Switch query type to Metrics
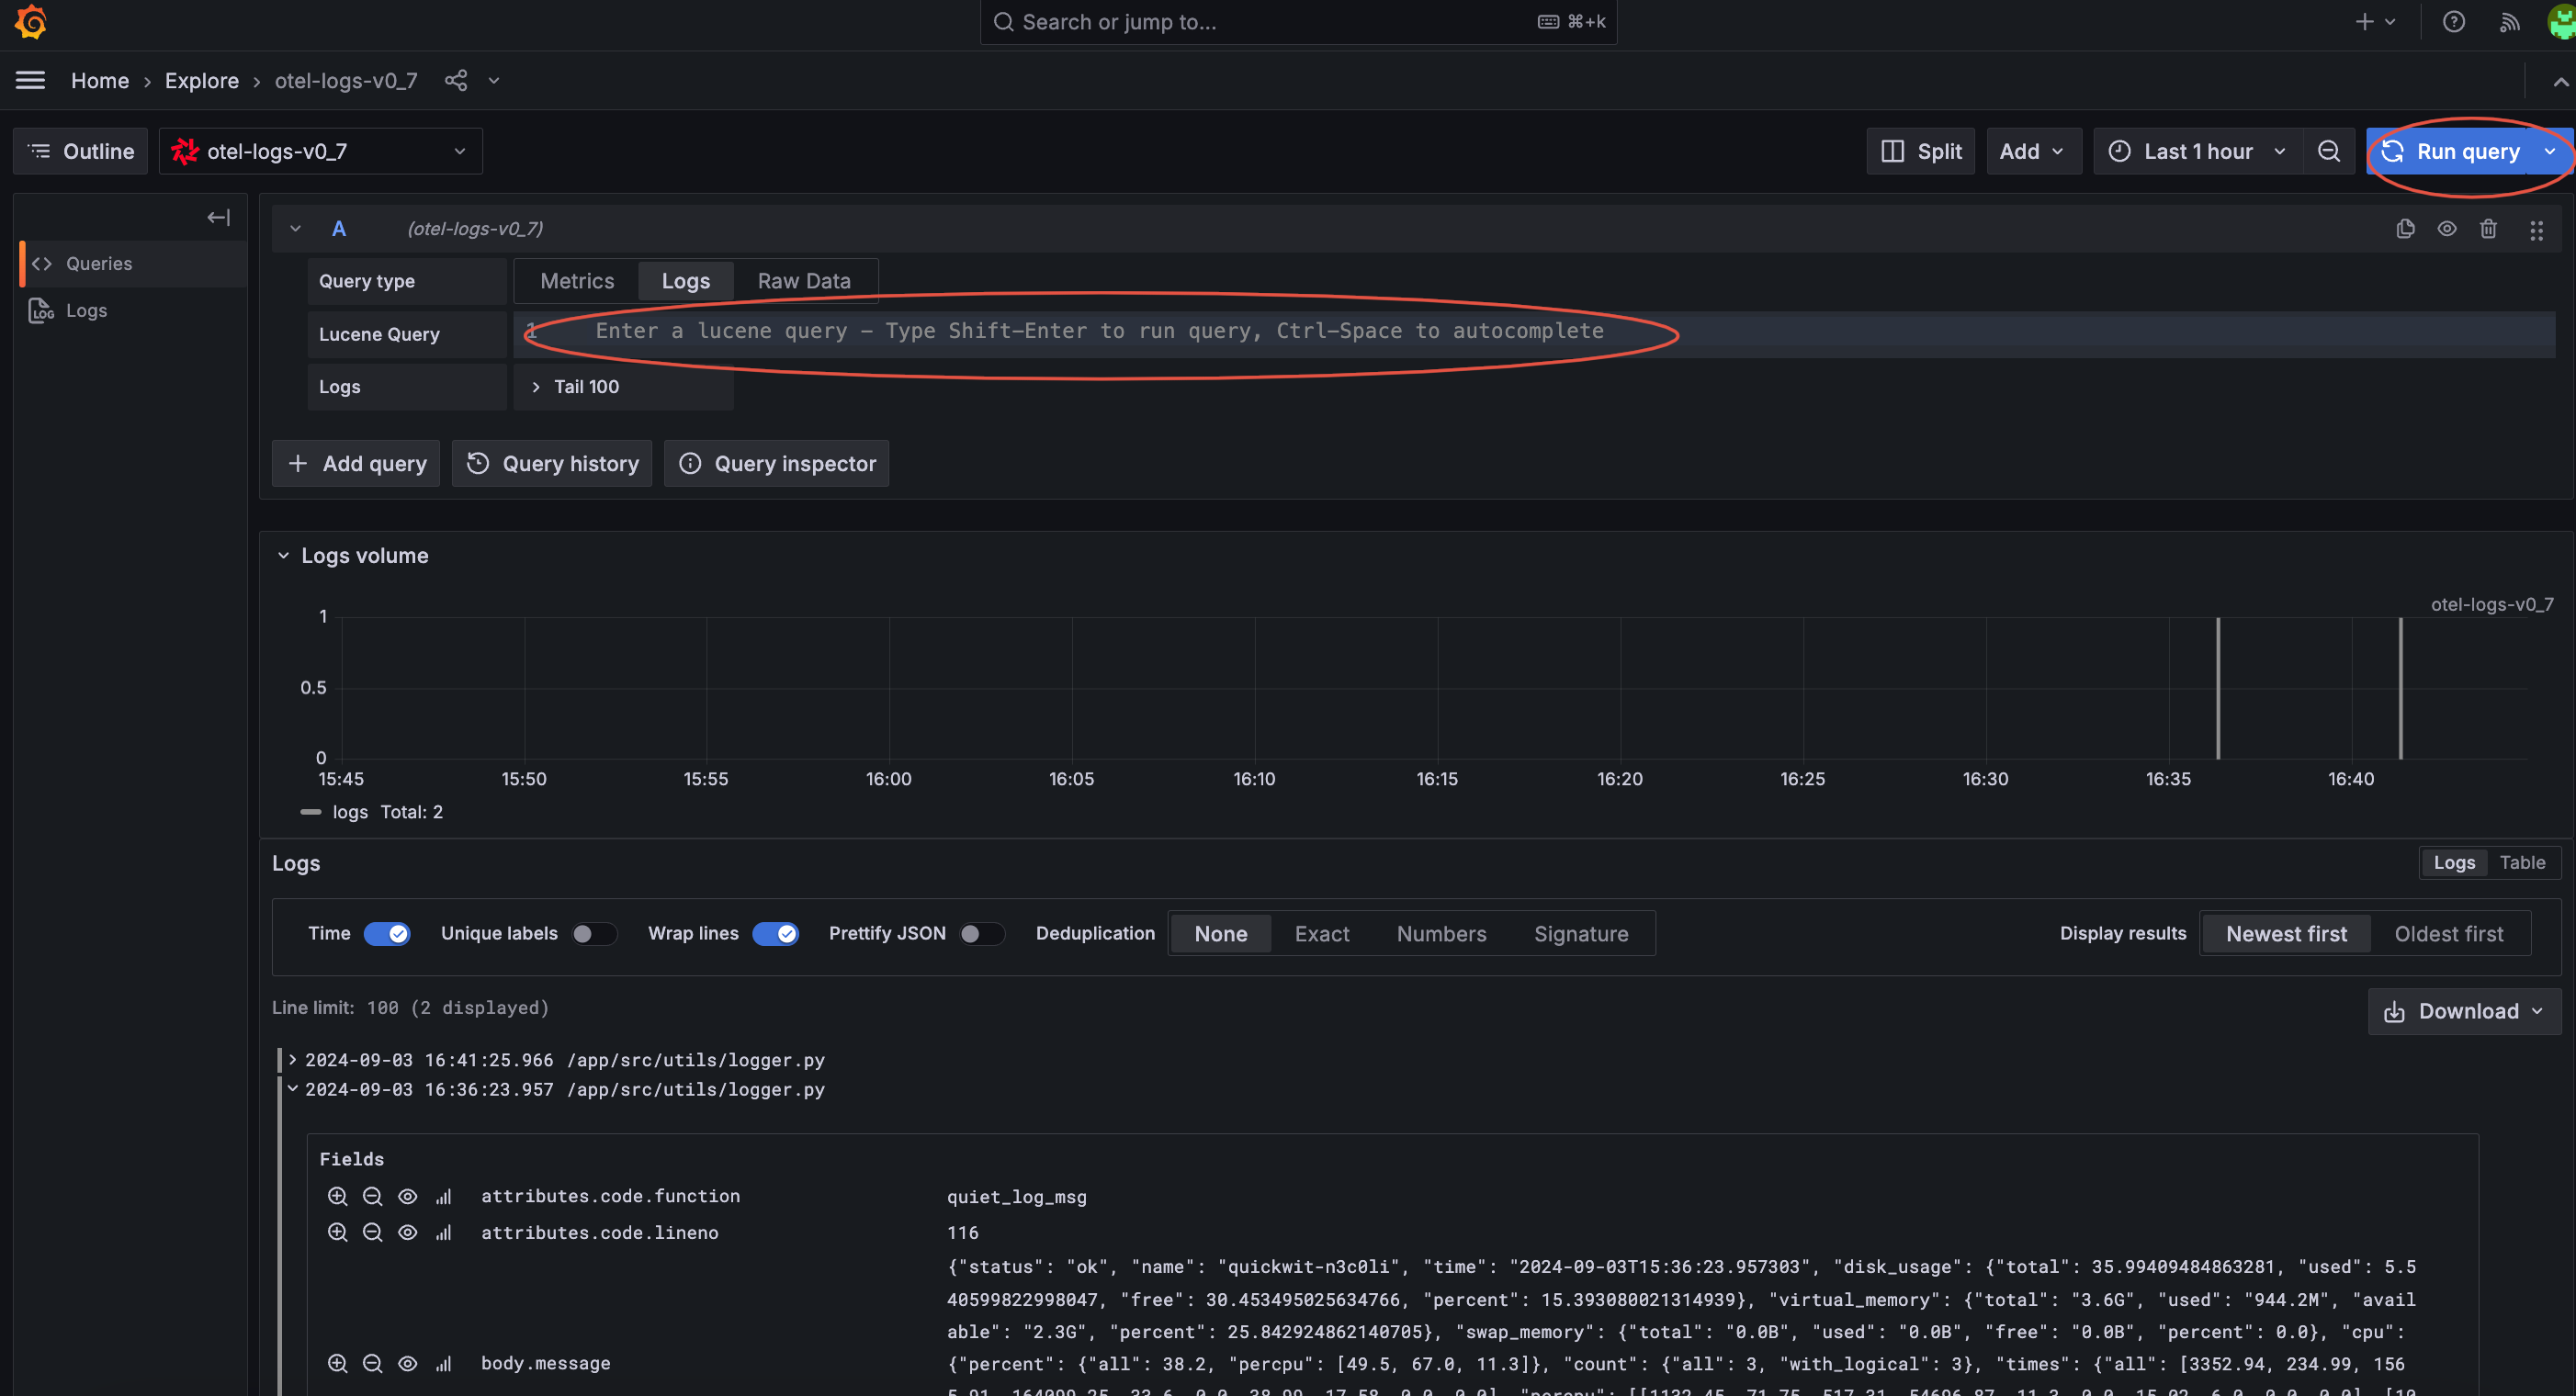Screen dimensions: 2576x1396 tap(577, 281)
